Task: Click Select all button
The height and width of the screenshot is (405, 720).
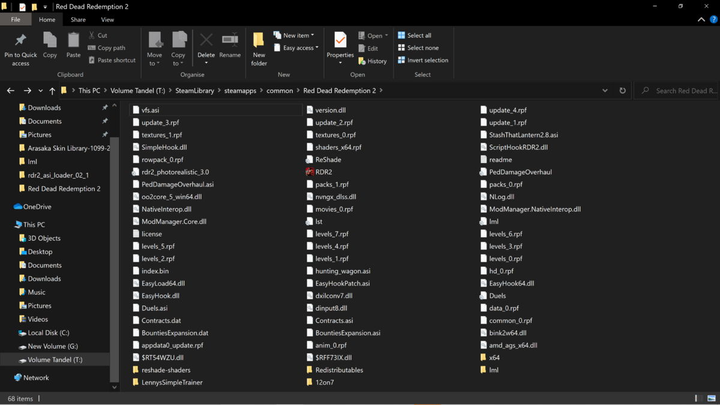Action: (x=414, y=35)
